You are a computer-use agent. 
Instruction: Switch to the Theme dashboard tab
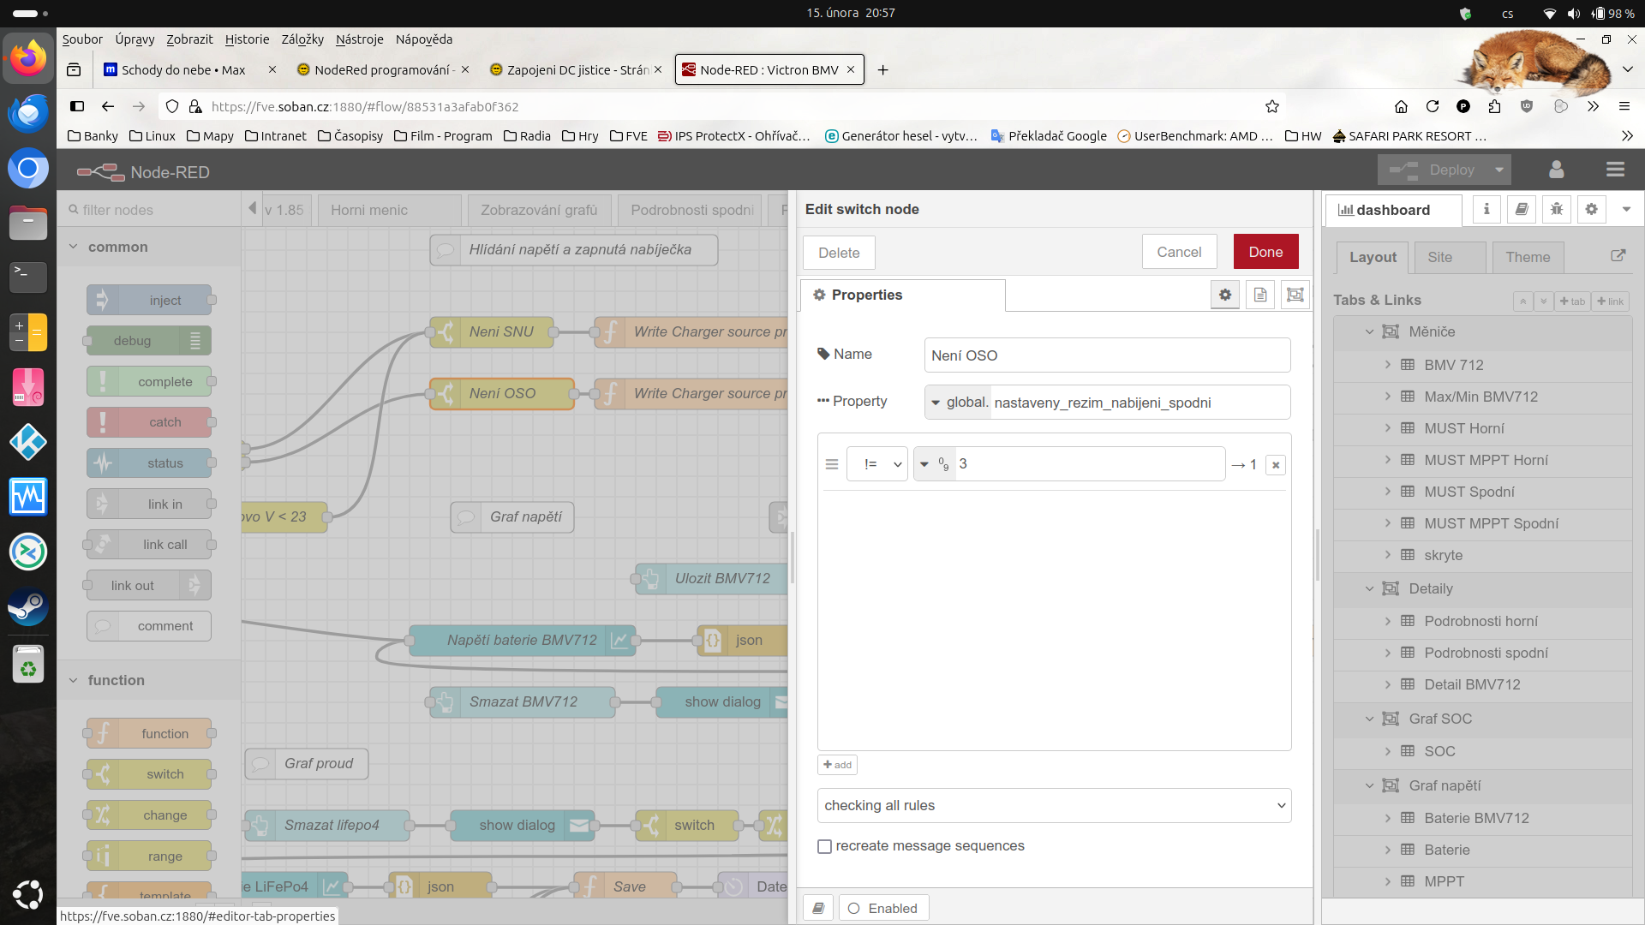(1528, 257)
